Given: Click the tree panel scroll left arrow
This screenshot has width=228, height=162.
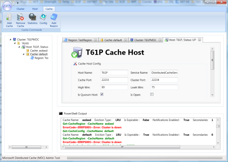Looking at the screenshot, I should (10, 147).
